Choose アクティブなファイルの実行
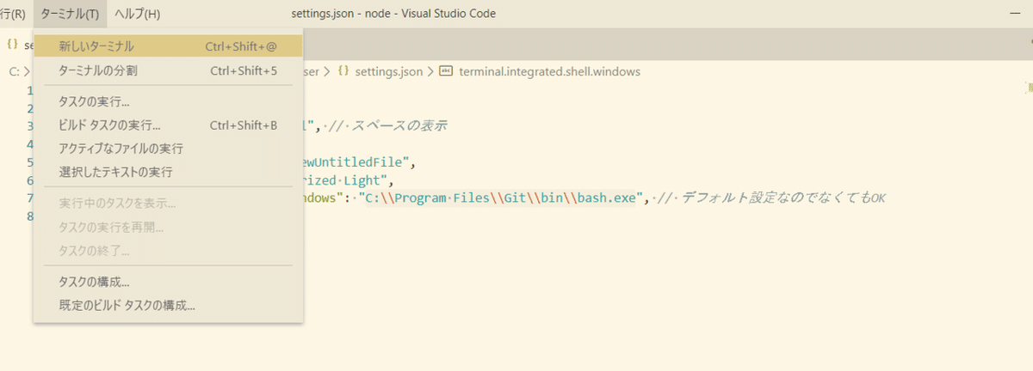 click(121, 149)
